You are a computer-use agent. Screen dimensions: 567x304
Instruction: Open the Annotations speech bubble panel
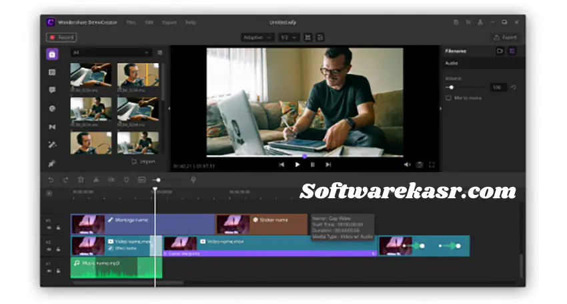click(52, 90)
